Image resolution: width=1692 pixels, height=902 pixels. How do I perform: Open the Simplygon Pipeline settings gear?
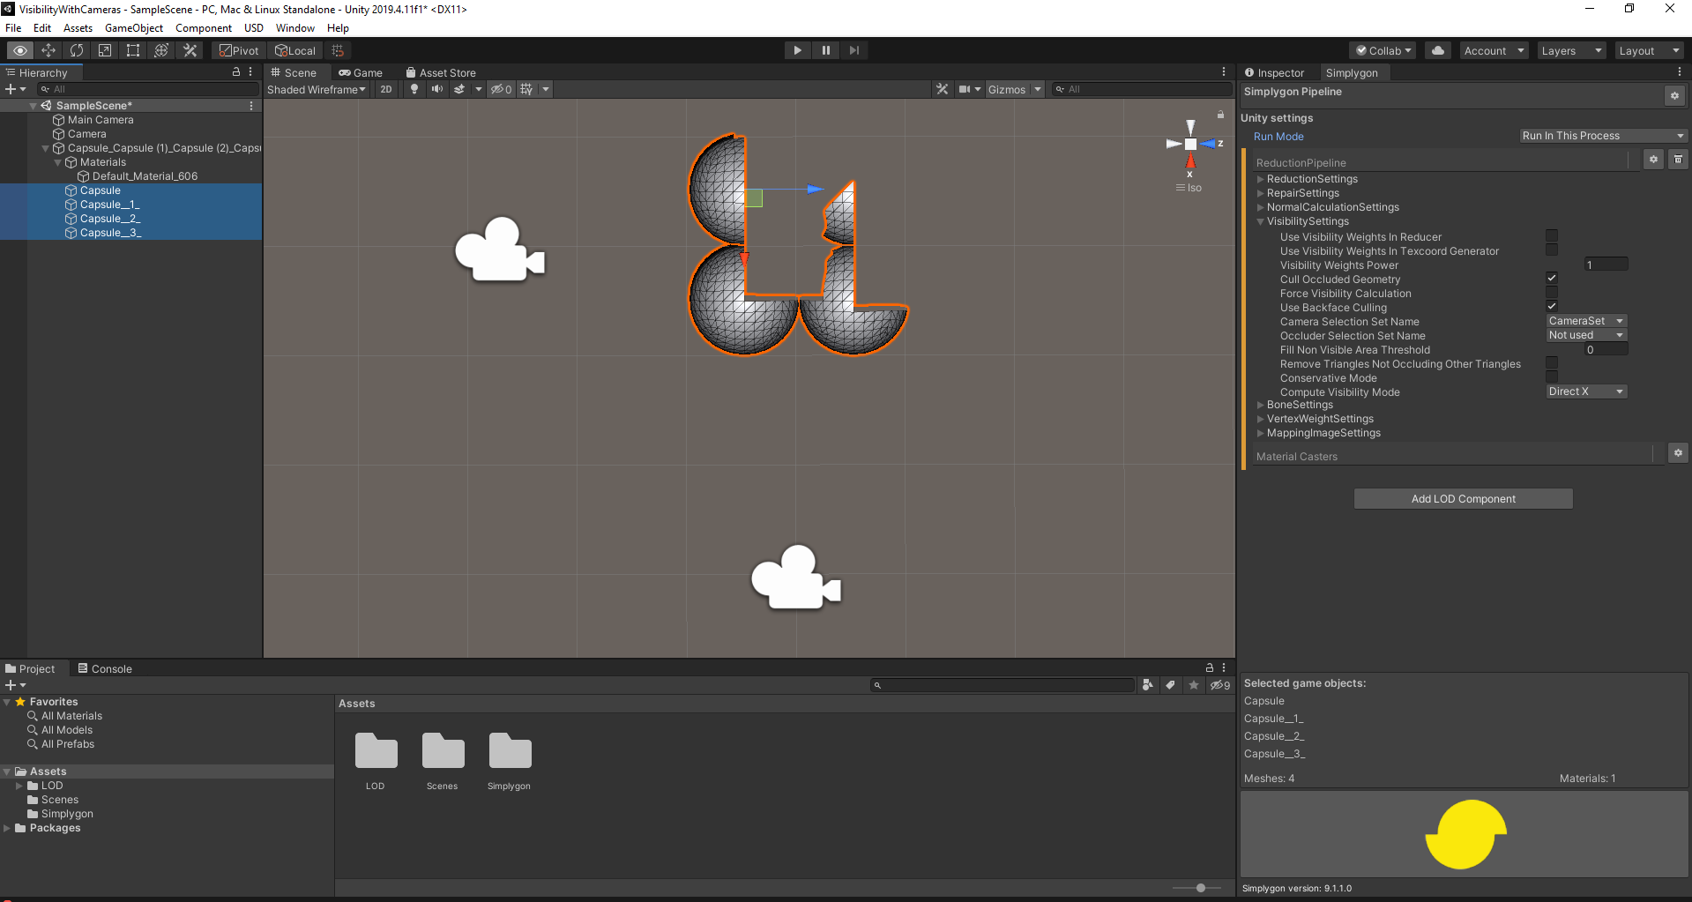click(x=1673, y=95)
